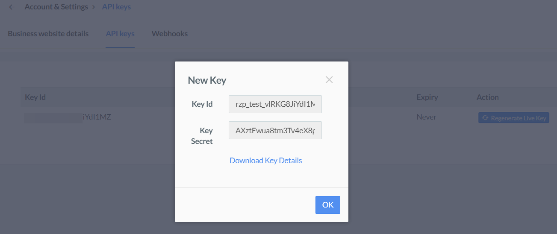Click the Expiry column header
Image resolution: width=557 pixels, height=234 pixels.
tap(427, 97)
